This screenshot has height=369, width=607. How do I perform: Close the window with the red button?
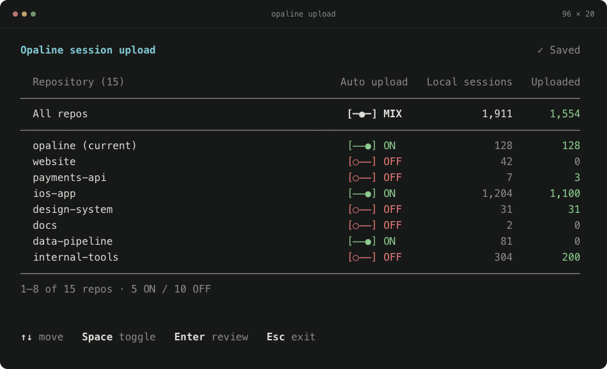coord(15,14)
